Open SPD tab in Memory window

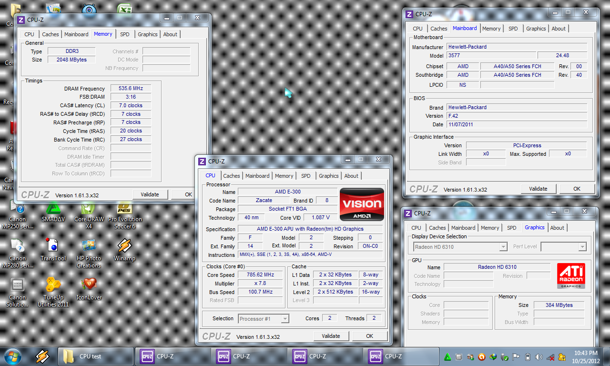click(x=125, y=34)
